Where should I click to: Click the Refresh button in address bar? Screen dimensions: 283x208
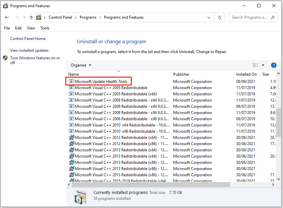[x=219, y=17]
